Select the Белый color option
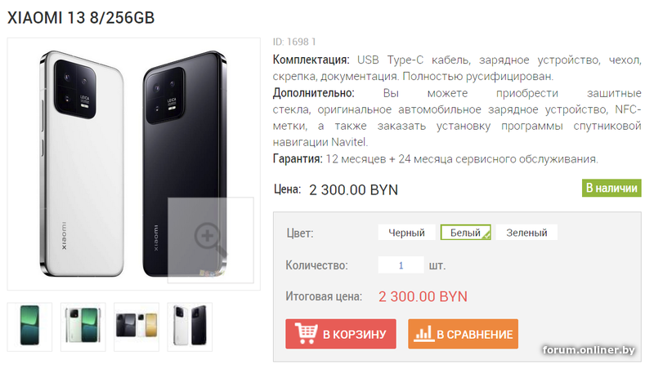The height and width of the screenshot is (369, 654). (465, 233)
